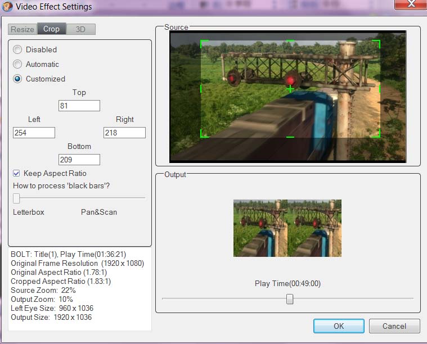Open the 3D tab

(x=80, y=29)
